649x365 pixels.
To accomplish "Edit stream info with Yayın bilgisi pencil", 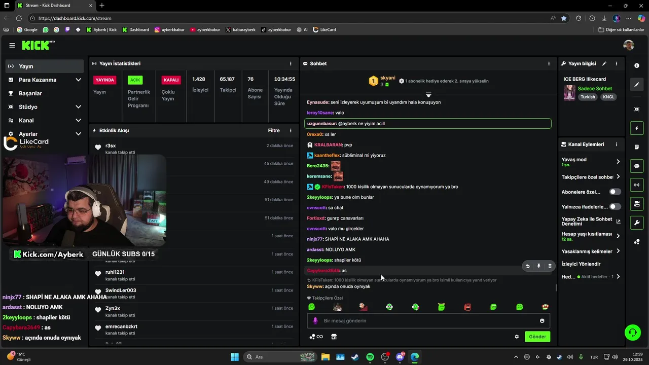I will [604, 64].
